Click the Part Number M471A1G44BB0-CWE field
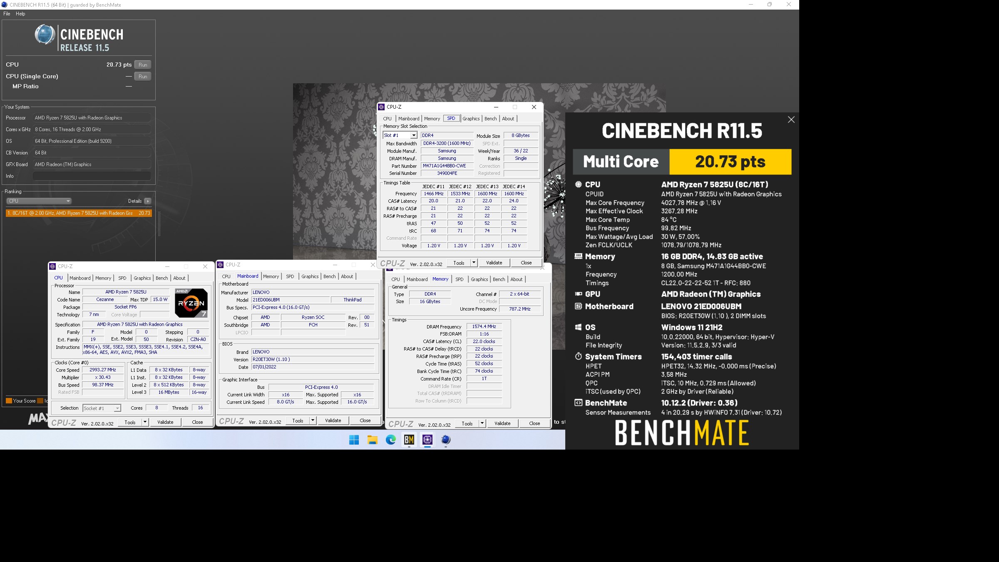The image size is (999, 562). pyautogui.click(x=447, y=166)
